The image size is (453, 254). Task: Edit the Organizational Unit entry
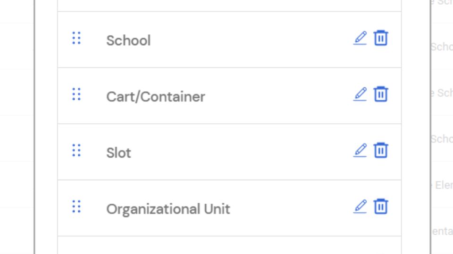tap(360, 206)
